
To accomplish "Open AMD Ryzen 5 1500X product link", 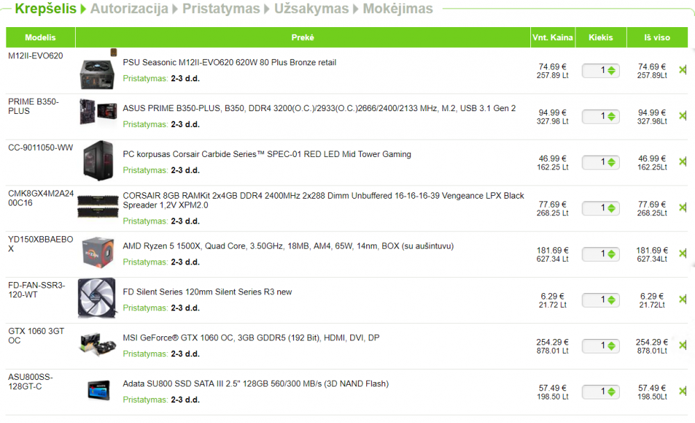I will [x=288, y=246].
